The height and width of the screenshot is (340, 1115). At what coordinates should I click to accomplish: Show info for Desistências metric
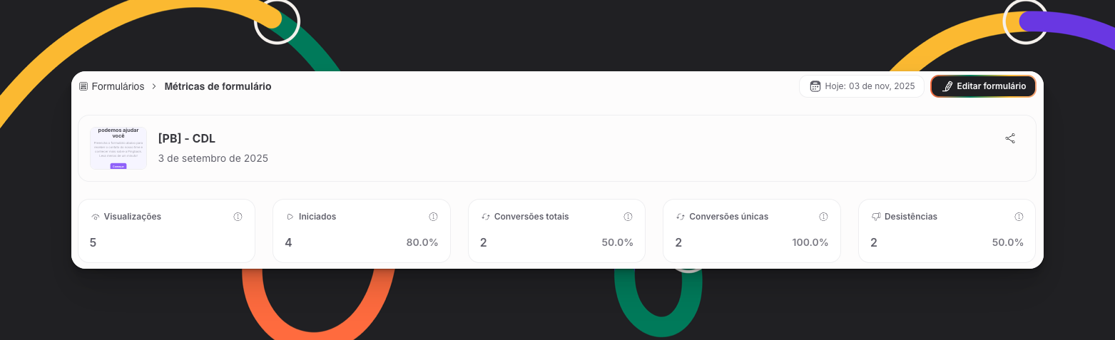pyautogui.click(x=1019, y=217)
